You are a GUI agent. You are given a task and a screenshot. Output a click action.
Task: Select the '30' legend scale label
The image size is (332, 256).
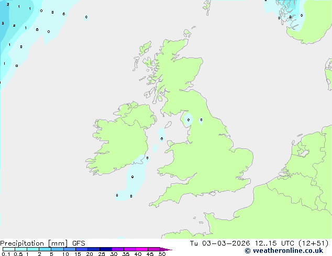[114, 254]
